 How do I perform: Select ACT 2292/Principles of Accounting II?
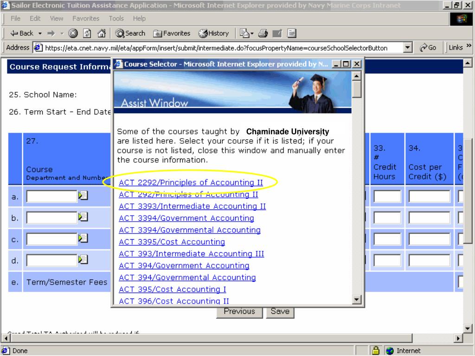(191, 183)
